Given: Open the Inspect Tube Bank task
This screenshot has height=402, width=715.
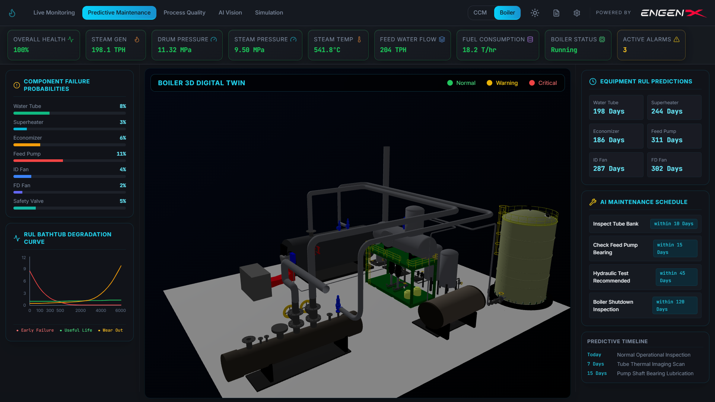Looking at the screenshot, I should pyautogui.click(x=645, y=224).
